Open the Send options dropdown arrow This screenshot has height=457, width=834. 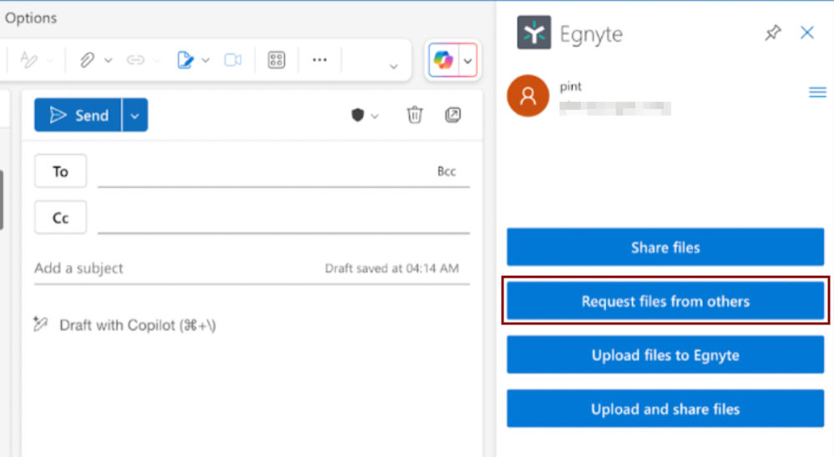tap(135, 115)
